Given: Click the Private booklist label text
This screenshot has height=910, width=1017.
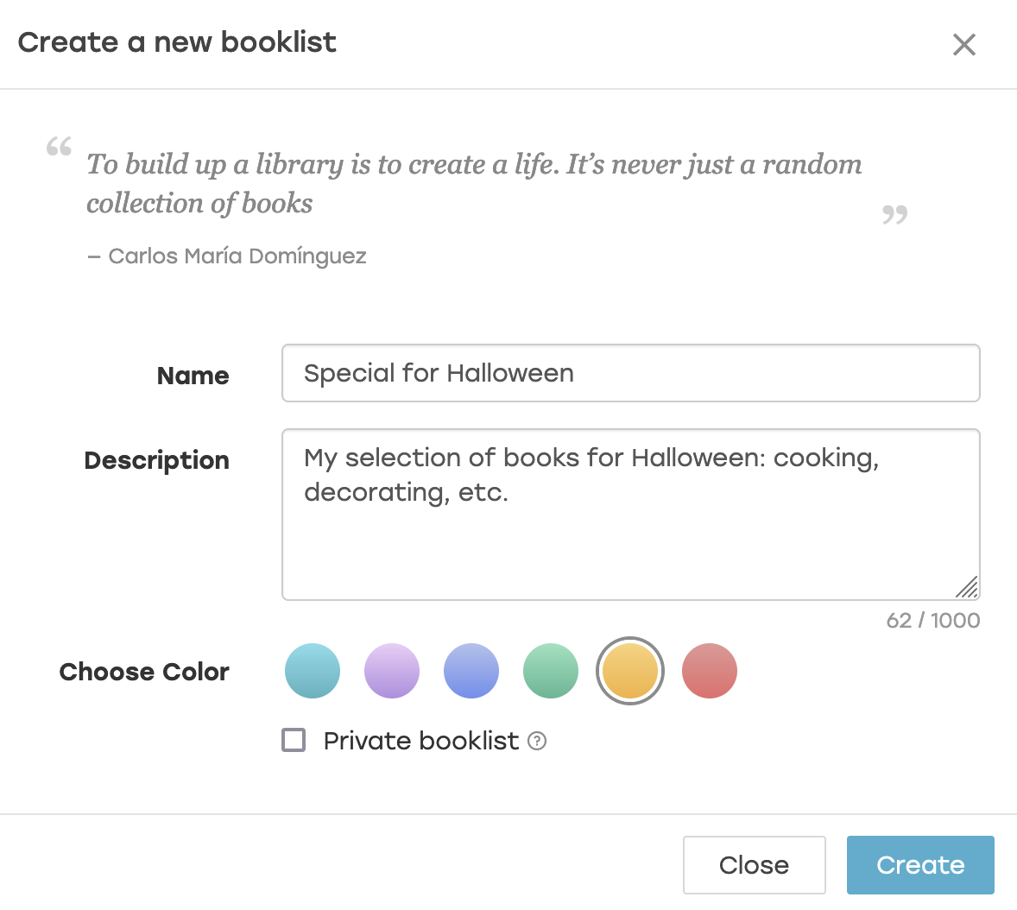Looking at the screenshot, I should pos(421,741).
